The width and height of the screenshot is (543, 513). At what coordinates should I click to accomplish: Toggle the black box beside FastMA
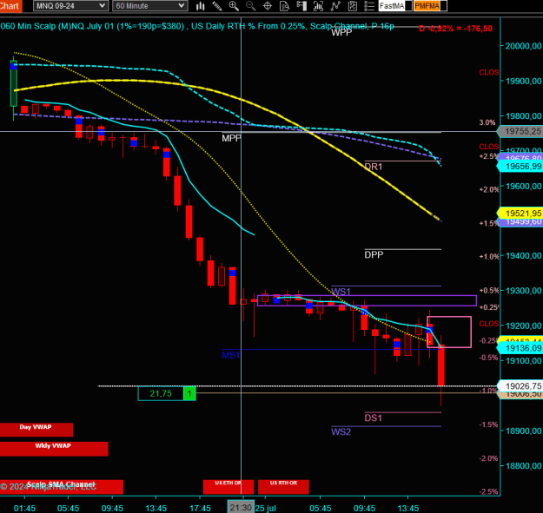[408, 6]
